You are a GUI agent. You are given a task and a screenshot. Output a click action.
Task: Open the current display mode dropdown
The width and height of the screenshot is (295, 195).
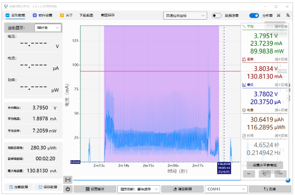coord(48,28)
